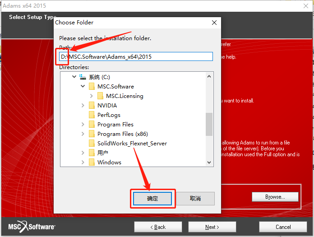Click the Browse... button
The width and height of the screenshot is (314, 237).
[x=275, y=197]
